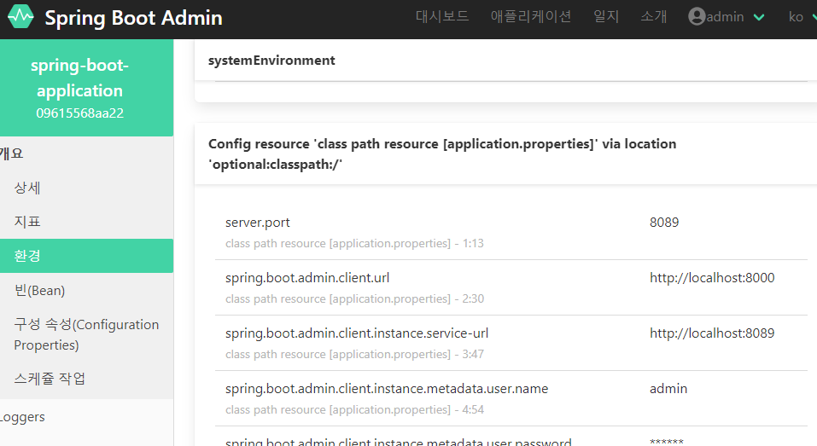Click the origin text ending 2:30
The image size is (817, 446).
pos(354,298)
